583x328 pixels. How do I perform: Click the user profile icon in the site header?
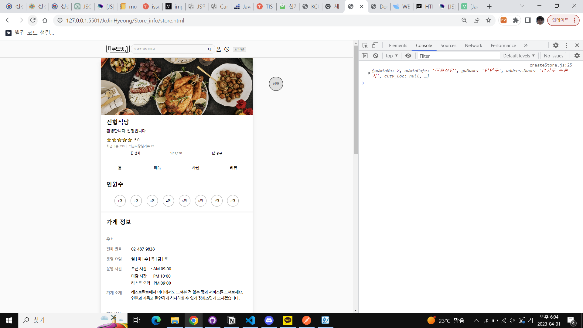pyautogui.click(x=218, y=49)
